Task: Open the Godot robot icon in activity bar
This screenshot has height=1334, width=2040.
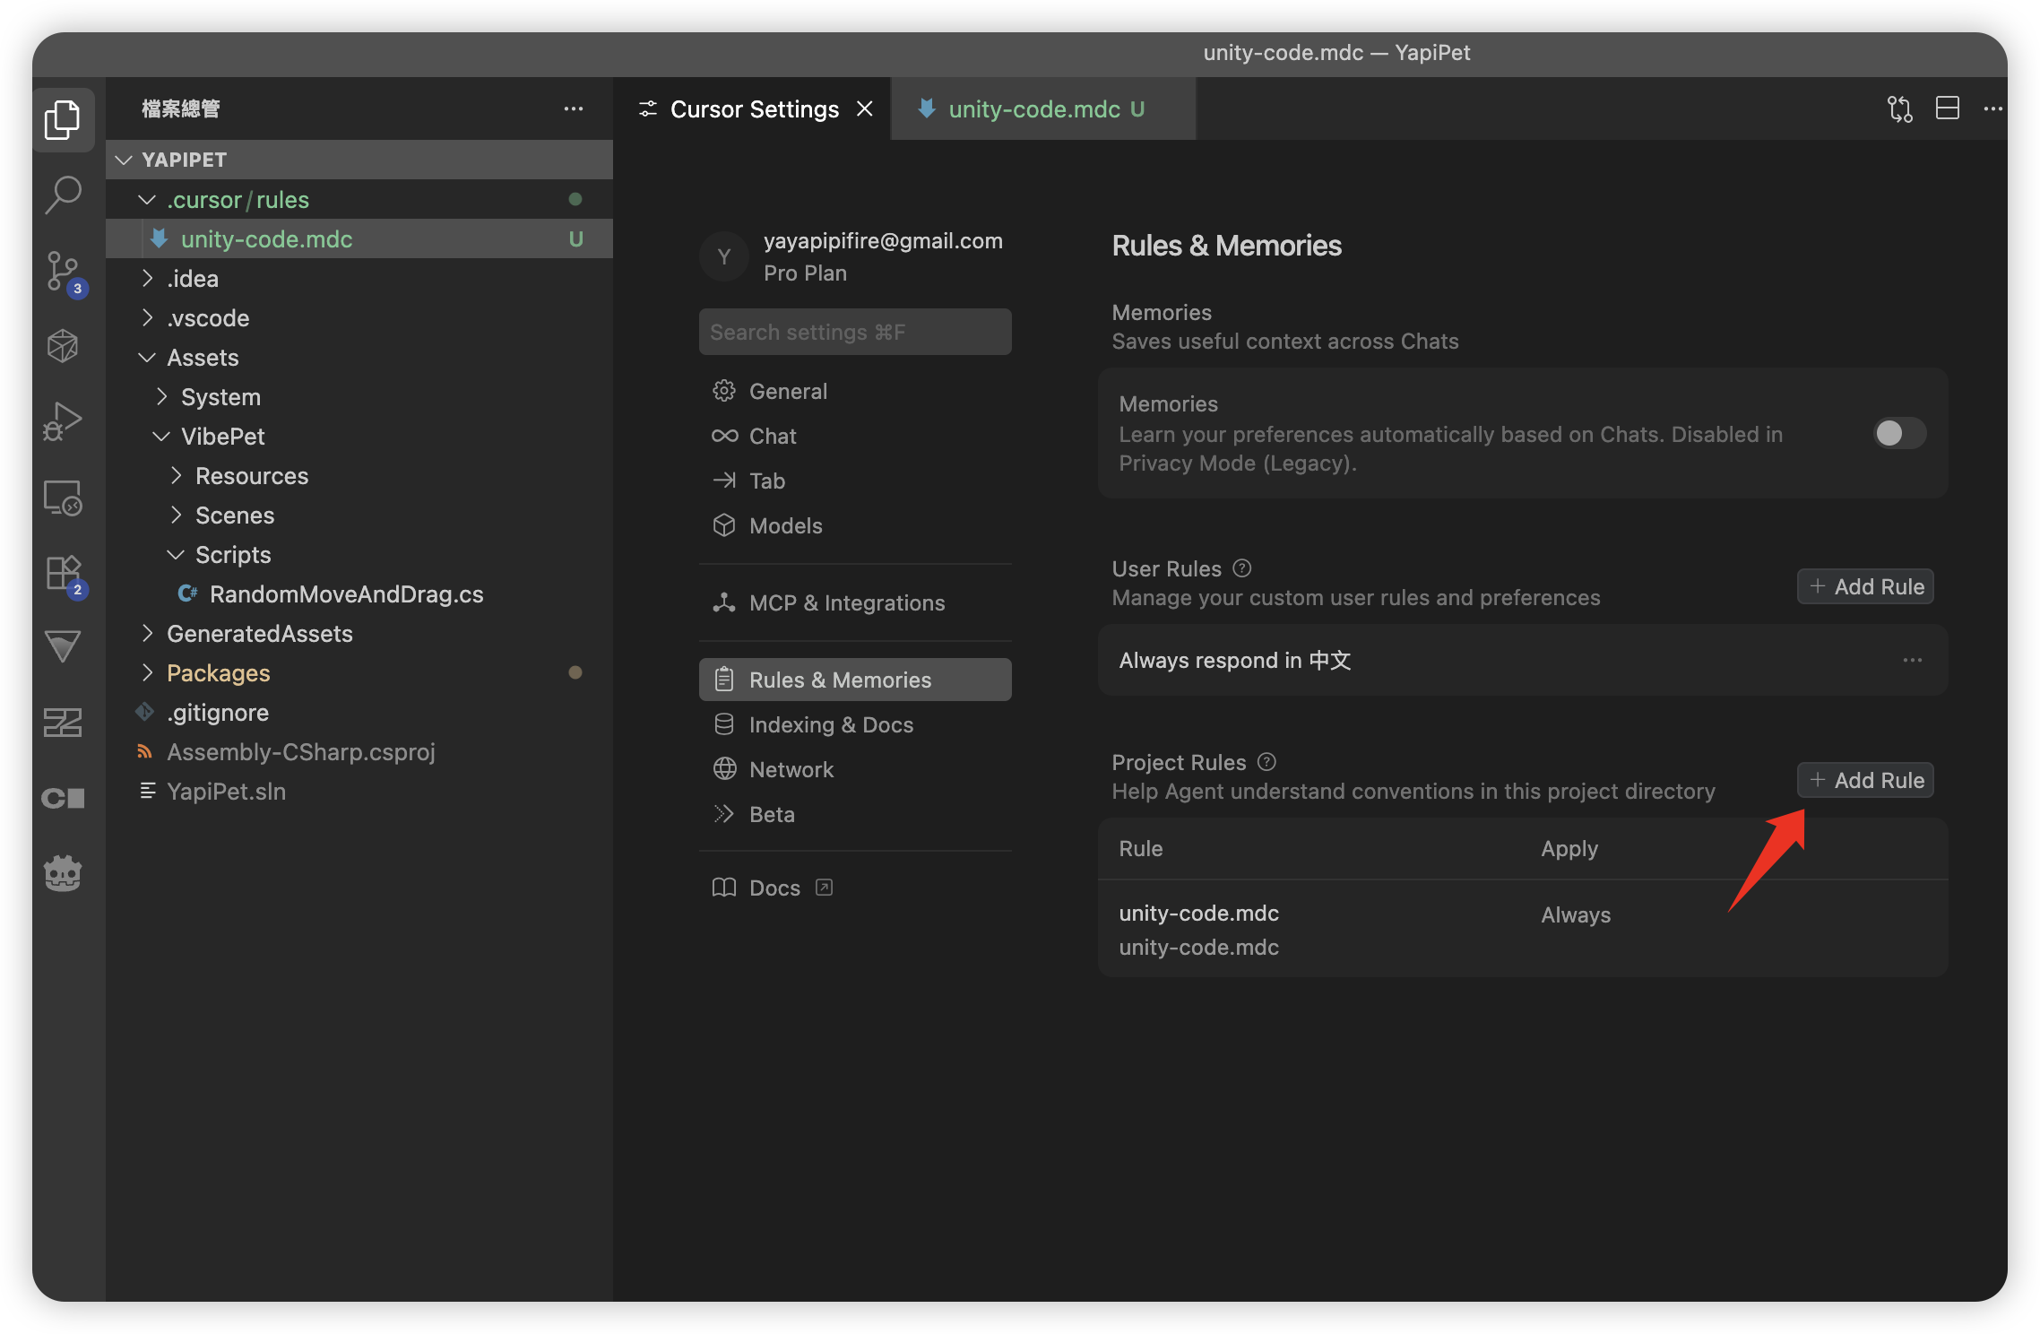Action: [63, 872]
